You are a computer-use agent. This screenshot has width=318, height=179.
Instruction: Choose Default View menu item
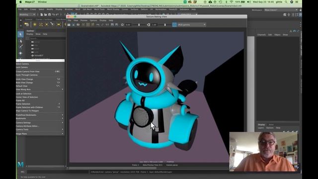pos(40,86)
